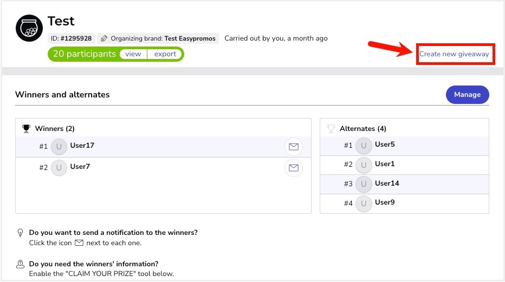Click the pencil icon beside Organizing brand

[x=103, y=38]
